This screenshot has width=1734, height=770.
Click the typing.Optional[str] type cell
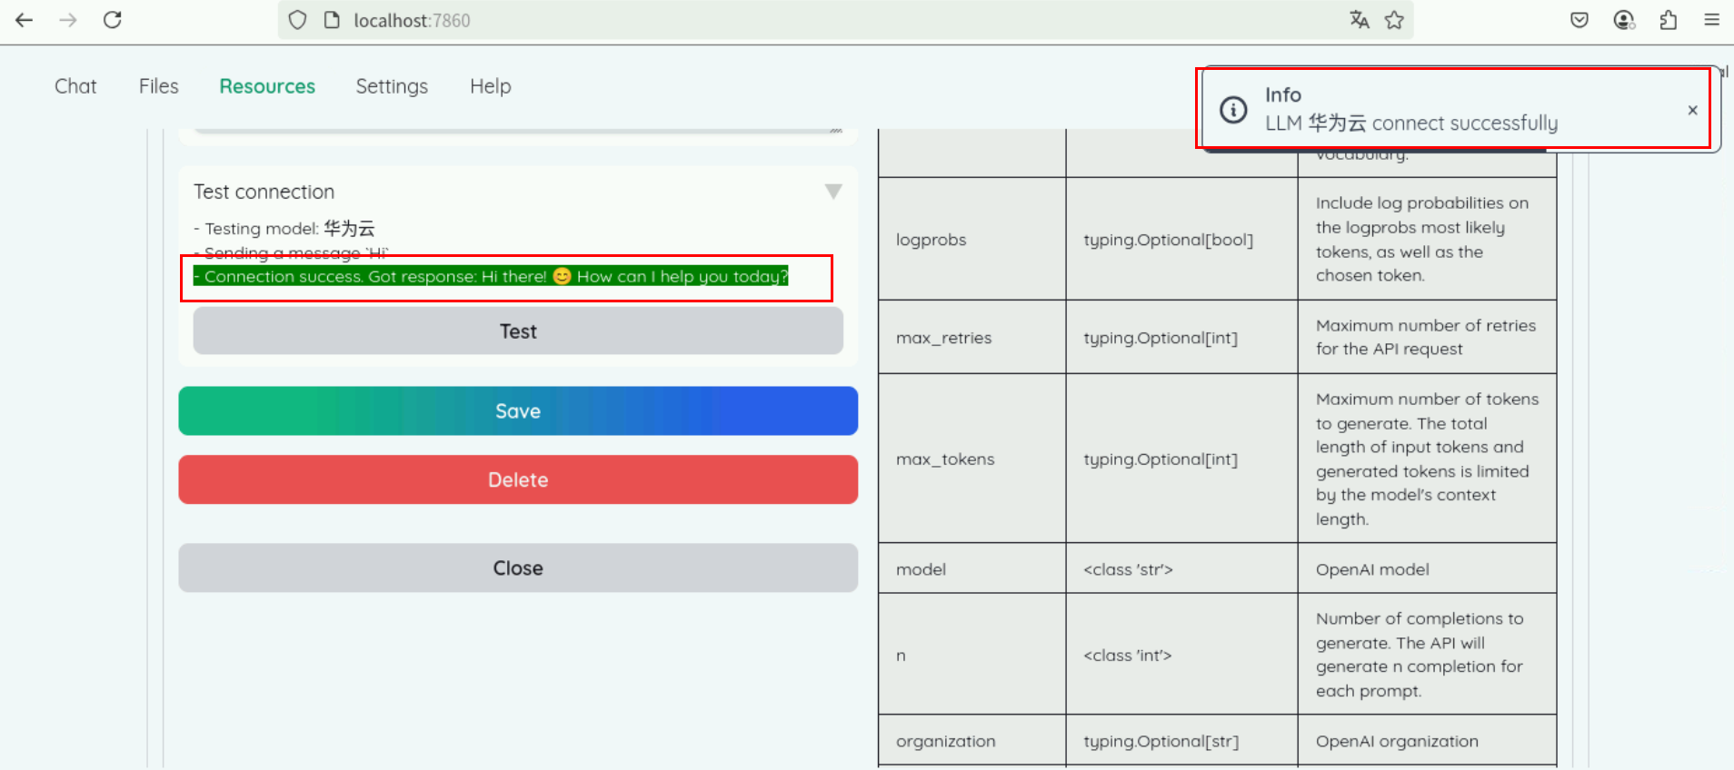(x=1181, y=741)
